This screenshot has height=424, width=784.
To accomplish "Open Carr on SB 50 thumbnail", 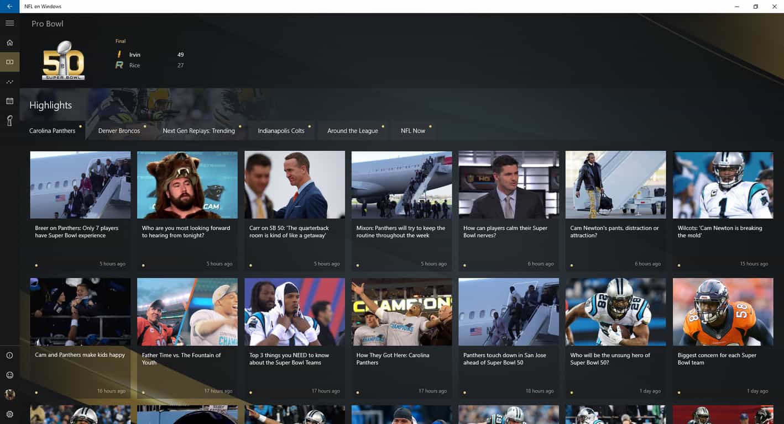I will click(295, 185).
